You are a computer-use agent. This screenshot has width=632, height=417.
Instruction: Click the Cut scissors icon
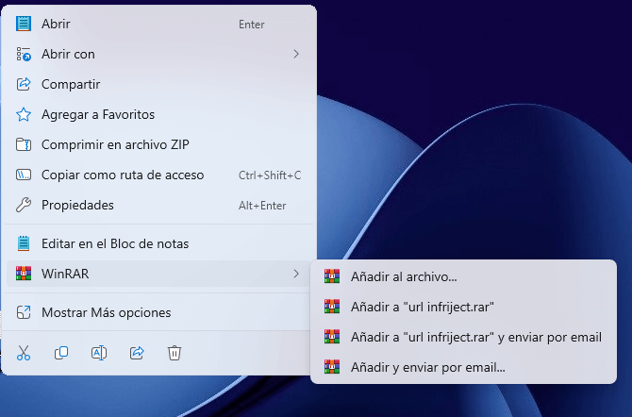pos(24,353)
